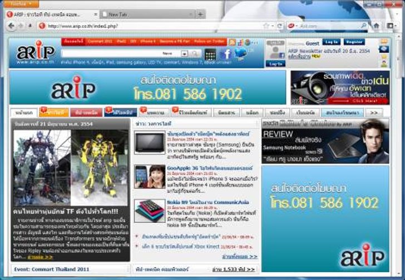The width and height of the screenshot is (405, 280).
Task: Click the Follow on Twitter link
Action: point(209,41)
